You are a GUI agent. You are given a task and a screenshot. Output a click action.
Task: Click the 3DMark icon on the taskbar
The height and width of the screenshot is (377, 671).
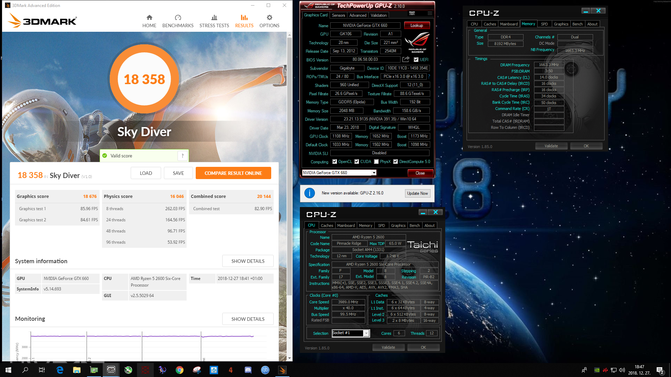282,370
